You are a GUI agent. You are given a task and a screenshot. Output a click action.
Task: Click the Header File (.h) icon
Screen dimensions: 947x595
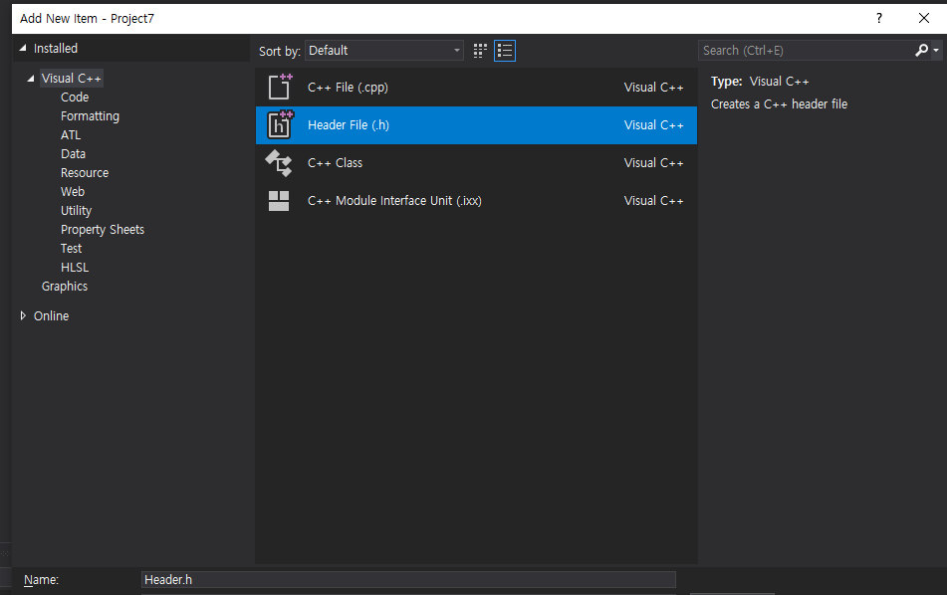tap(280, 125)
